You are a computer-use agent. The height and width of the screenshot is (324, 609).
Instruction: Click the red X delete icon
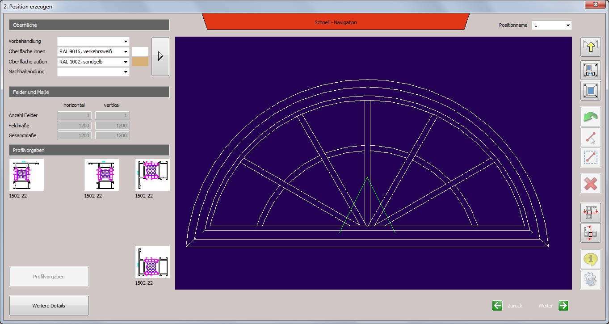point(590,184)
